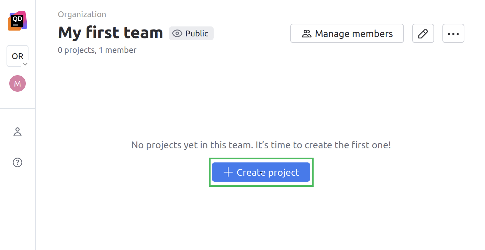Click the plus icon in Create project
485x250 pixels.
[228, 172]
